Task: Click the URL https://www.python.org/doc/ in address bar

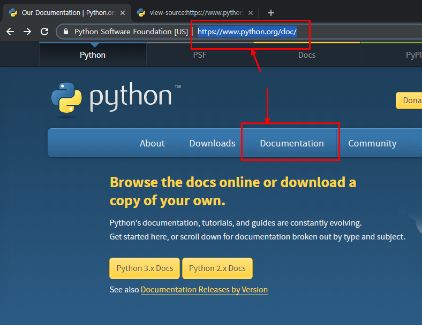Action: (x=247, y=32)
